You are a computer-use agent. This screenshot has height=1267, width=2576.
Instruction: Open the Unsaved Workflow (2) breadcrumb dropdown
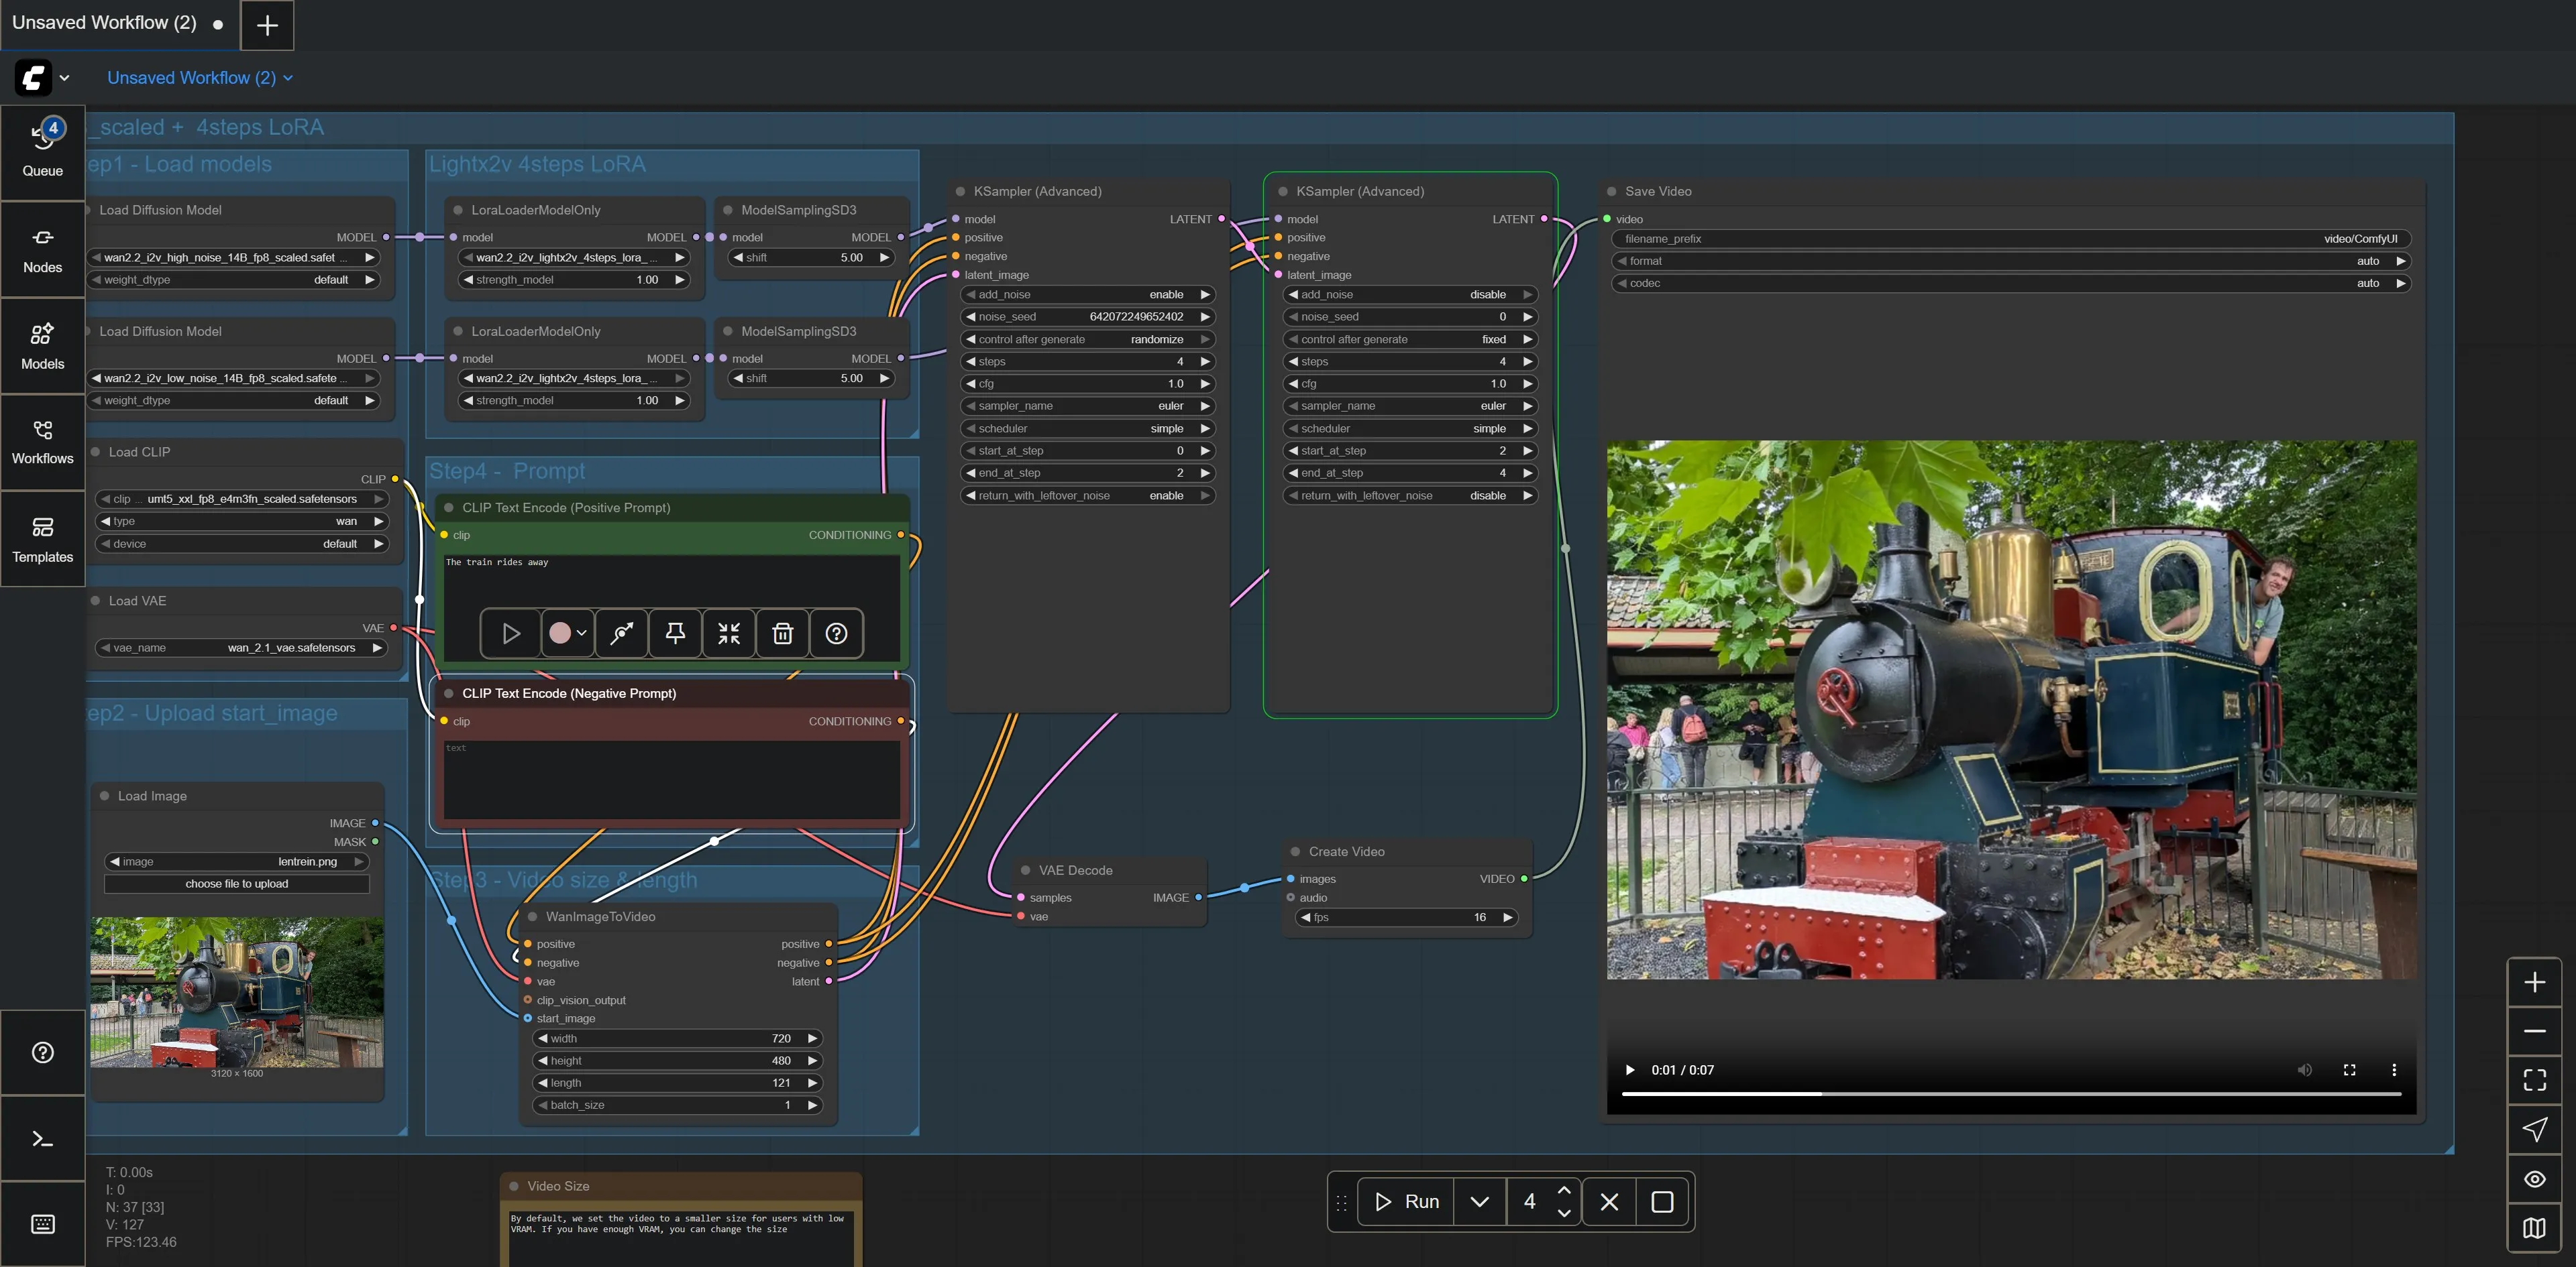click(x=200, y=78)
